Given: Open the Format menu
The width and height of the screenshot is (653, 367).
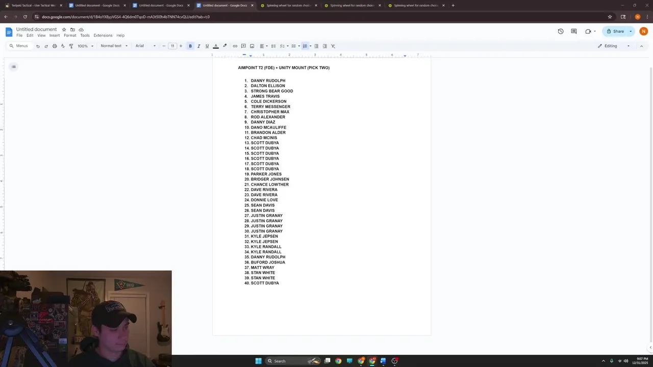Looking at the screenshot, I should (x=70, y=36).
